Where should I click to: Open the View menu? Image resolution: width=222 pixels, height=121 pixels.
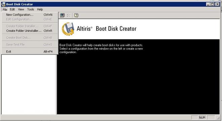click(21, 9)
